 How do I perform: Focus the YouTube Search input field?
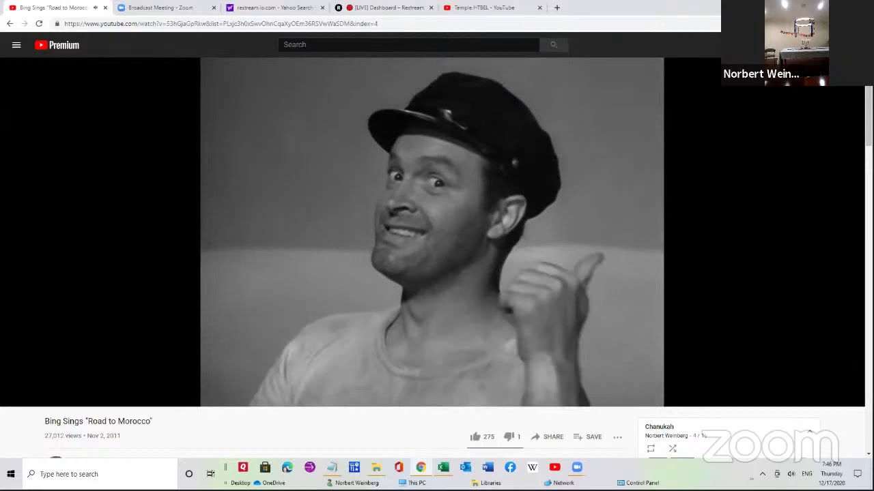point(409,44)
